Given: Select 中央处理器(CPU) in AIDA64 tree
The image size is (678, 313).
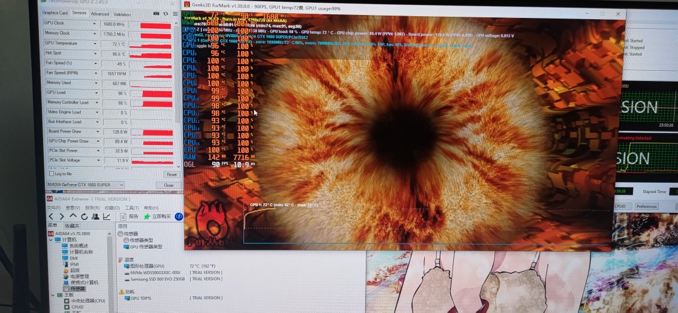Looking at the screenshot, I should tap(85, 300).
